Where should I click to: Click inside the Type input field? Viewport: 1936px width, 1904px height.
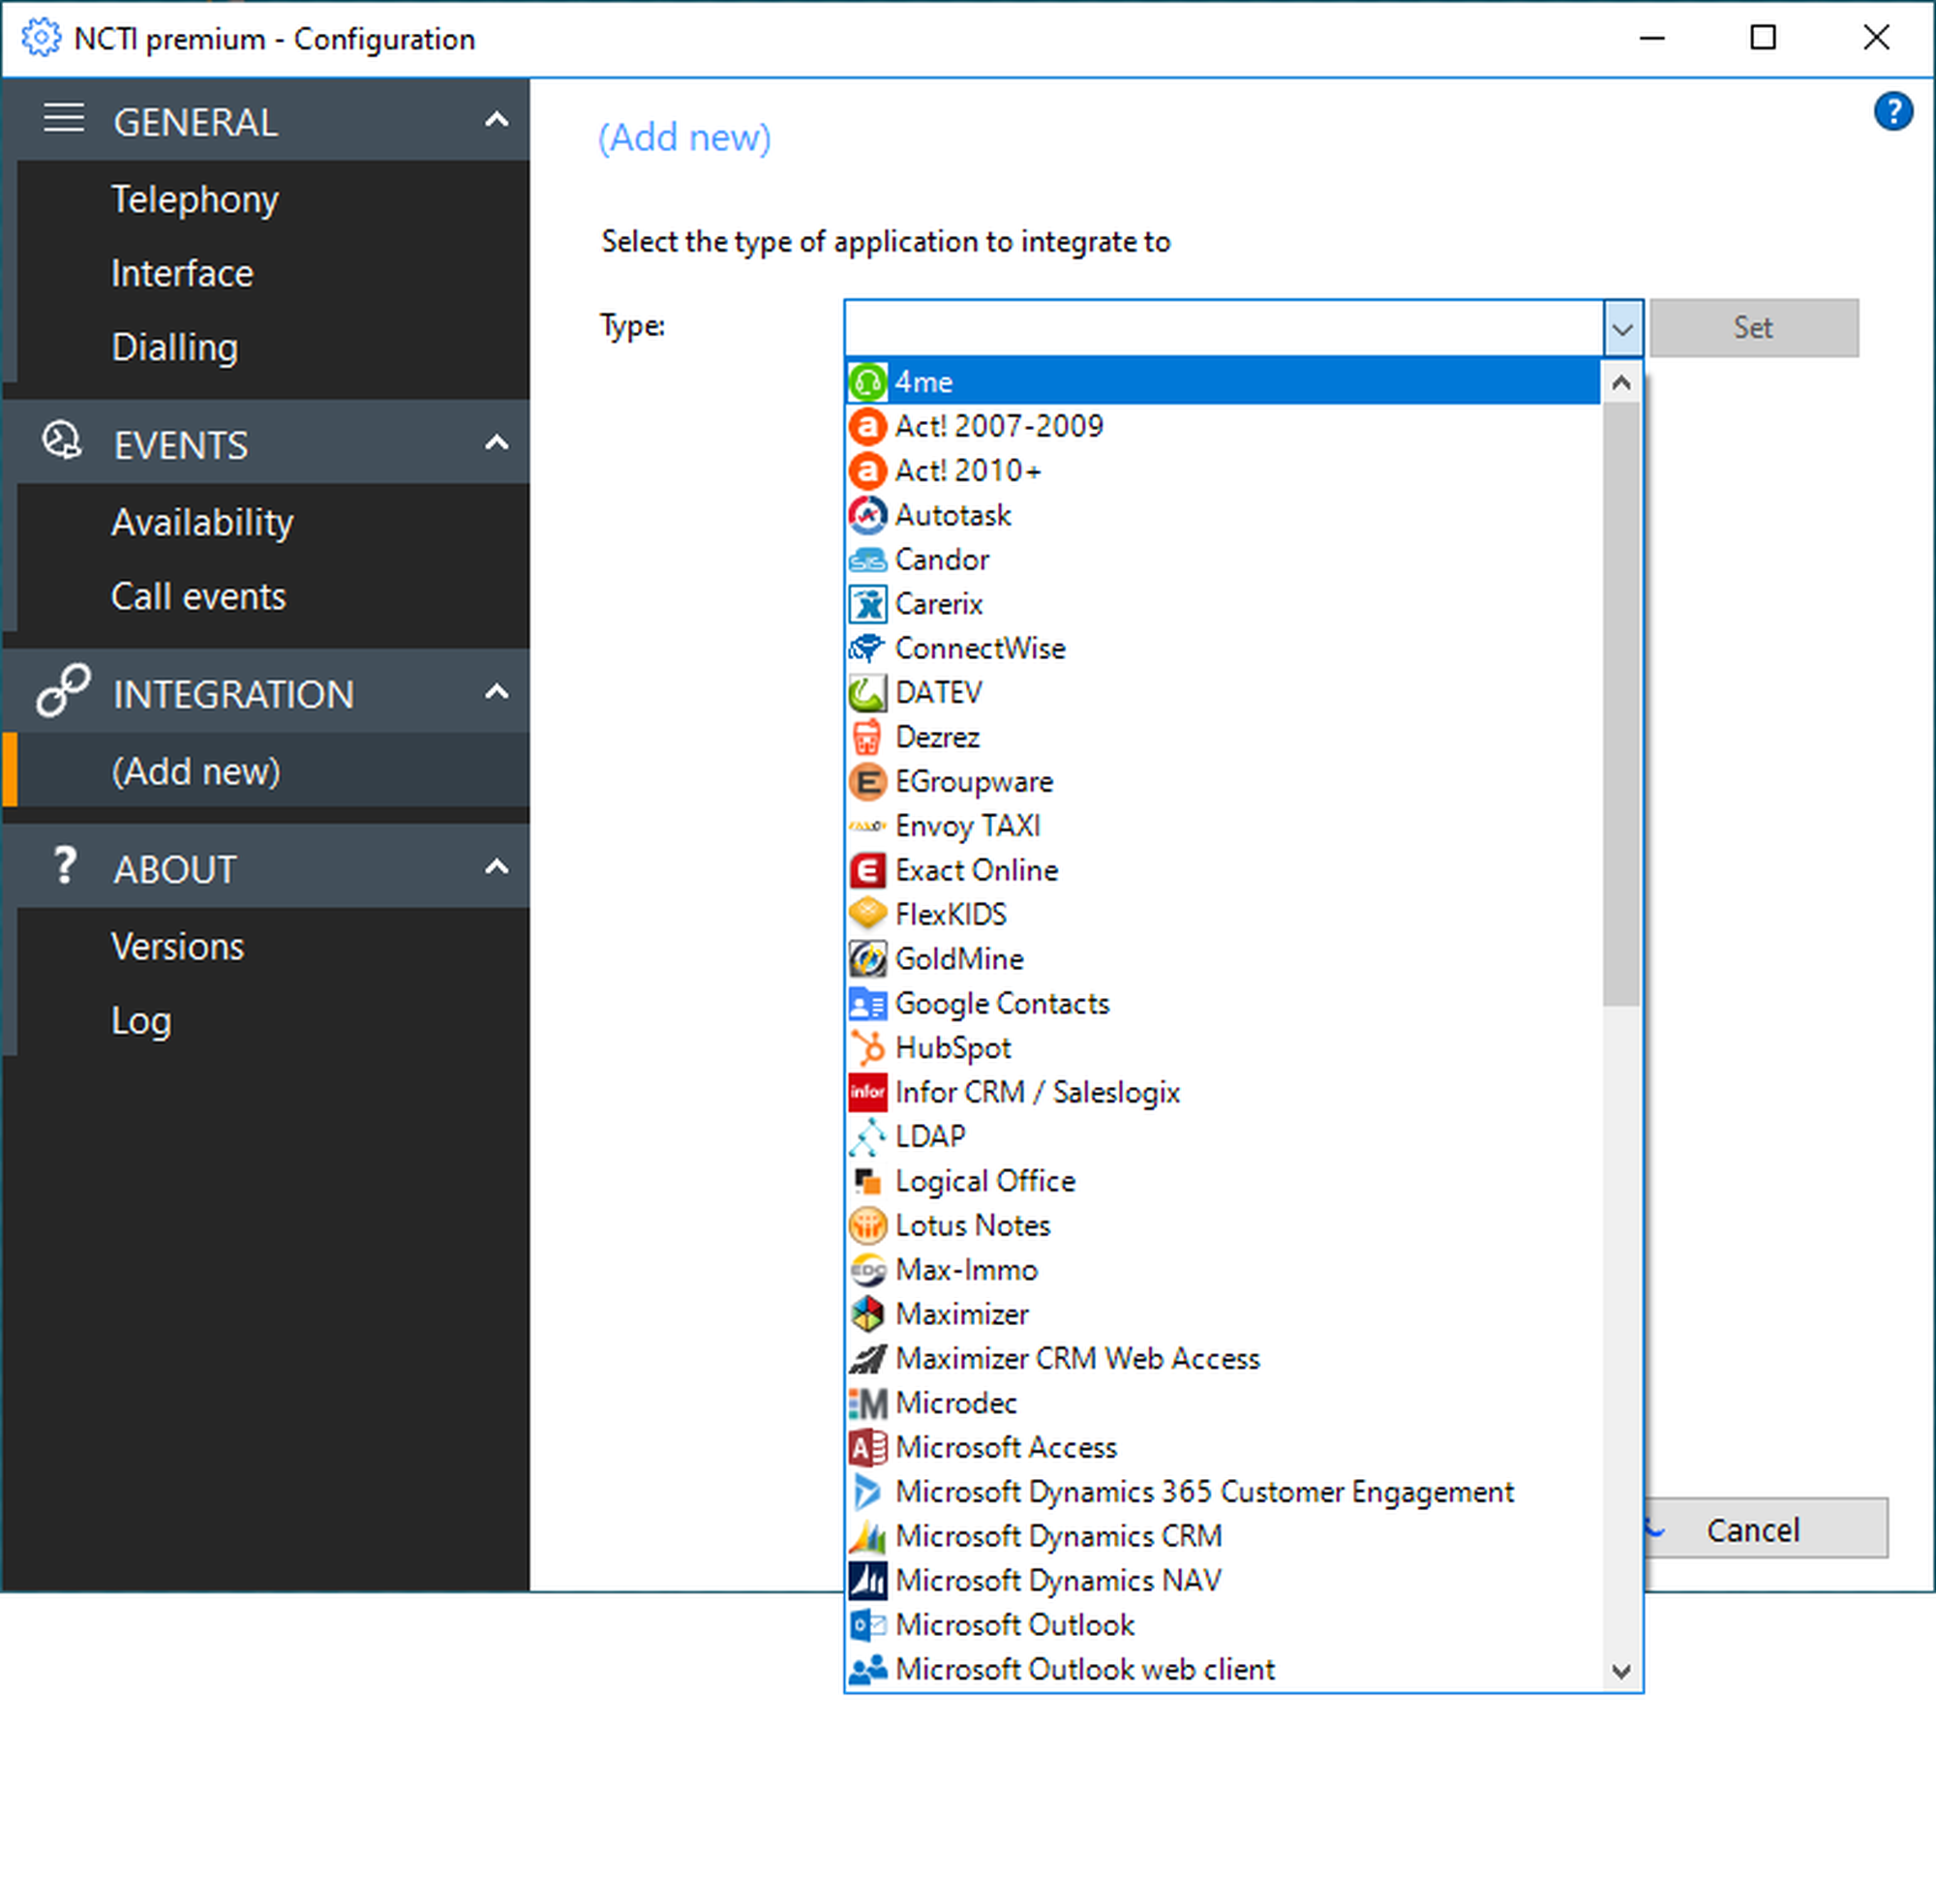(x=1222, y=328)
